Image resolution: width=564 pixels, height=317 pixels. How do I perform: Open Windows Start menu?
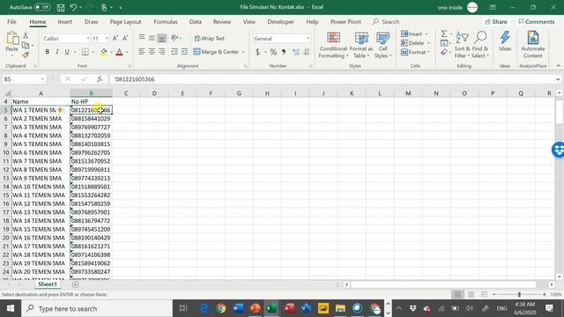[x=11, y=308]
